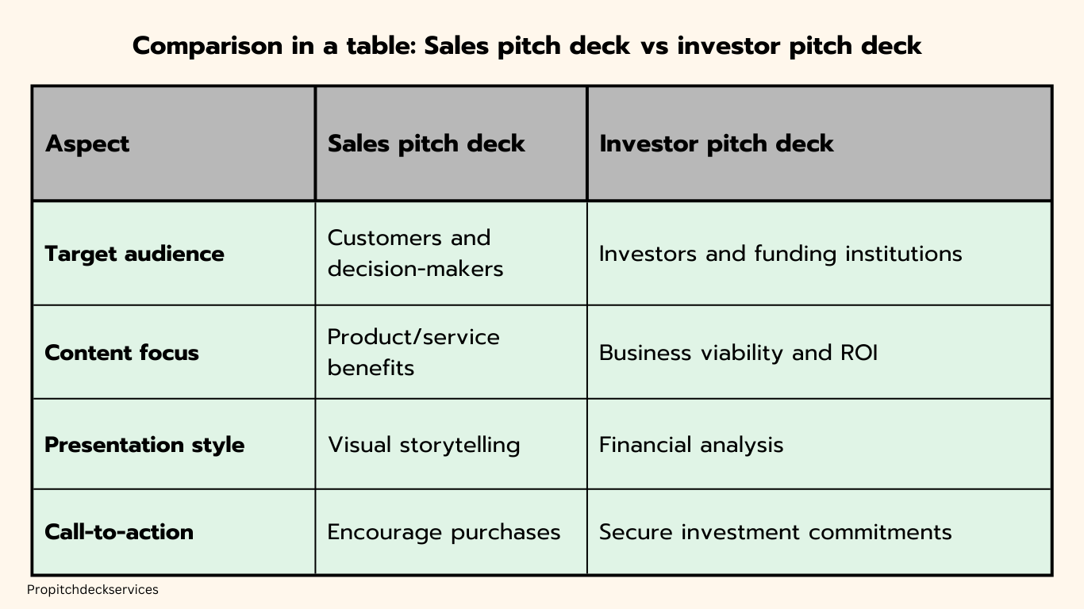Select the Aspect column header
The height and width of the screenshot is (609, 1084).
click(87, 144)
